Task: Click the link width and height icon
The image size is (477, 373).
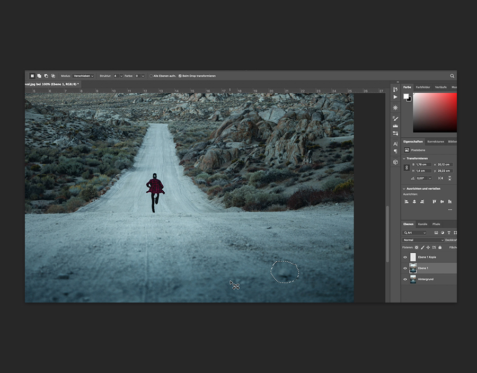Action: coord(407,167)
